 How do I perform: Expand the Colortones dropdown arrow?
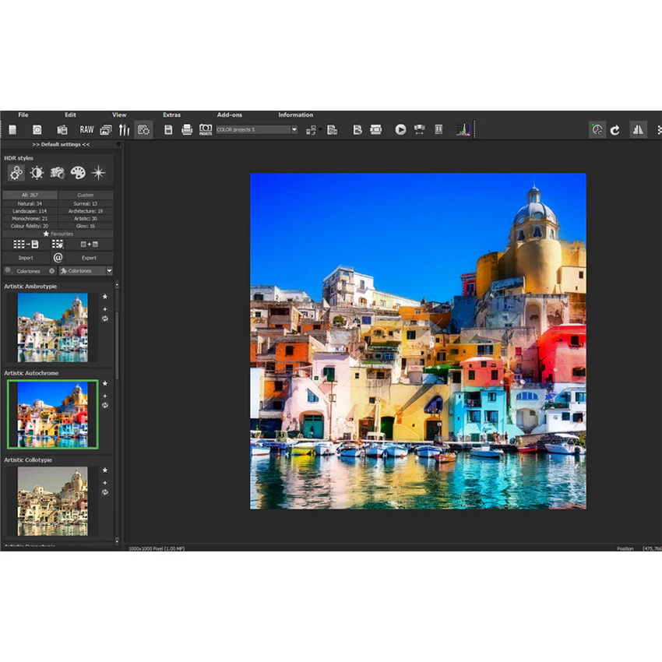[x=109, y=270]
